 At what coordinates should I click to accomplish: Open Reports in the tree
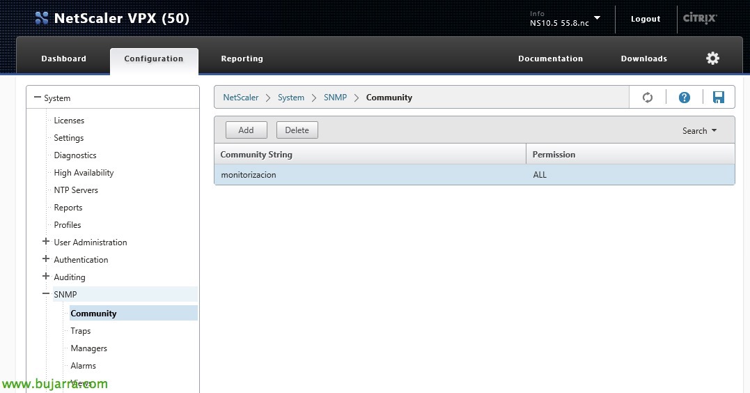point(68,207)
